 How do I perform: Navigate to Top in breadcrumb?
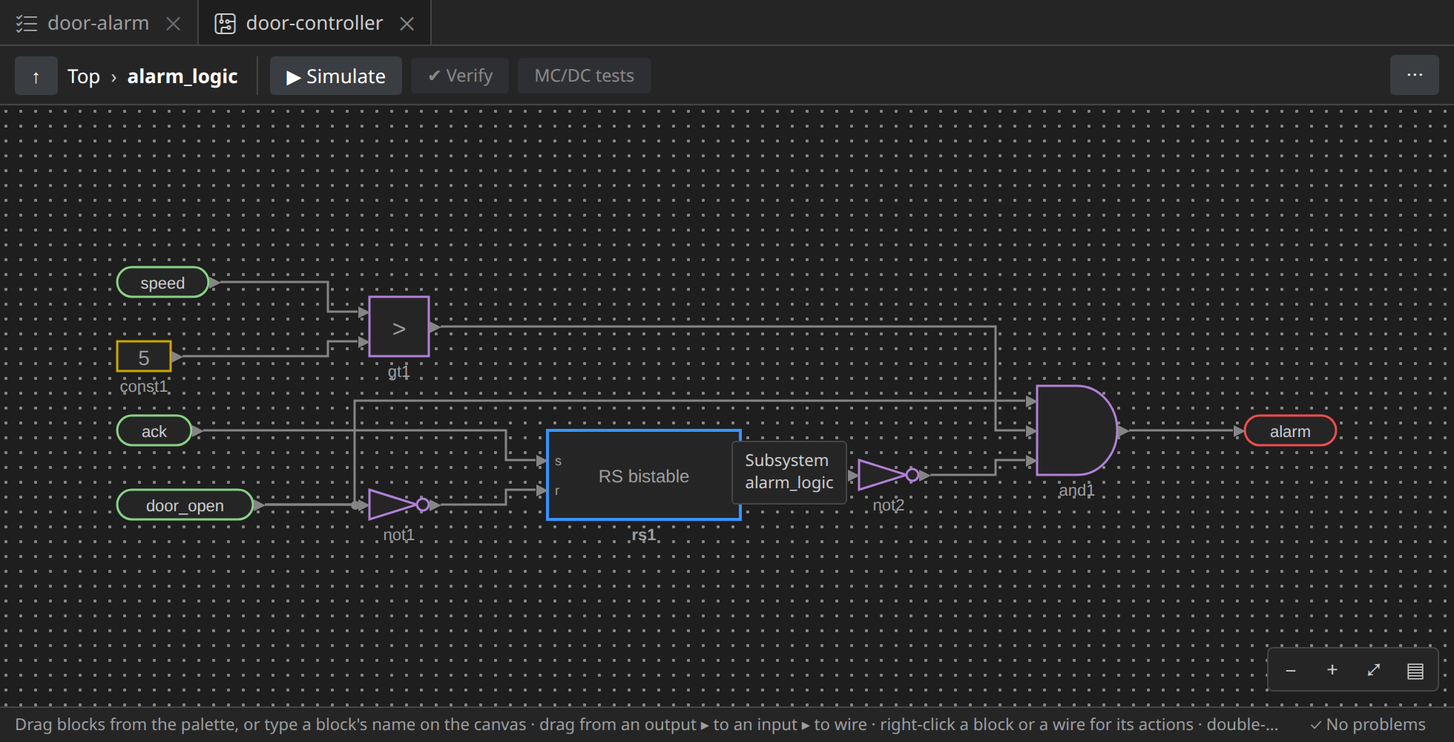(x=84, y=76)
